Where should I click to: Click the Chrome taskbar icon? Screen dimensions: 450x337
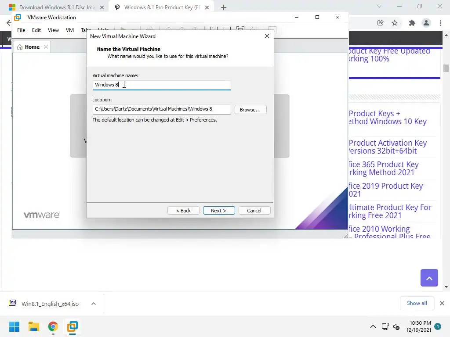[x=53, y=326]
